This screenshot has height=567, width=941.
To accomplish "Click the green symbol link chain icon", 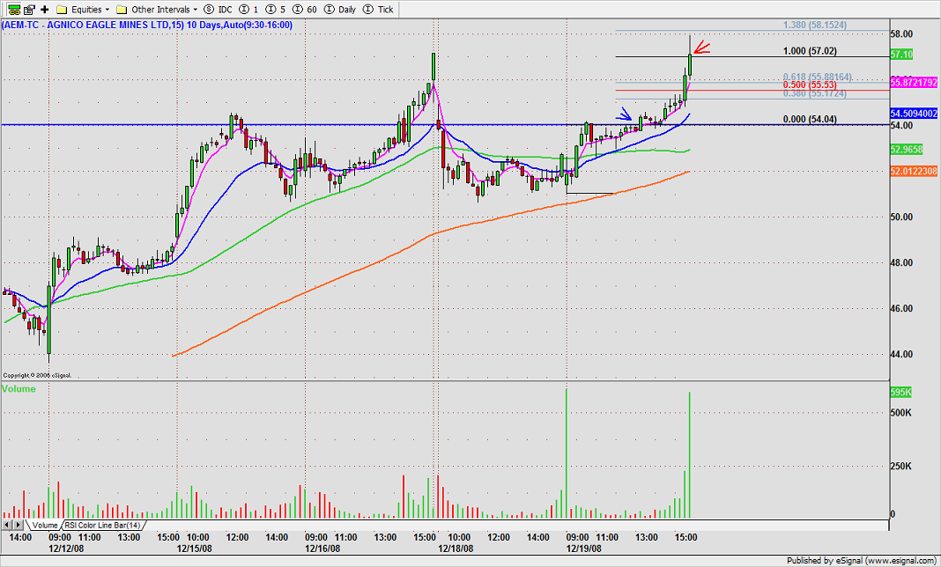I will point(13,9).
